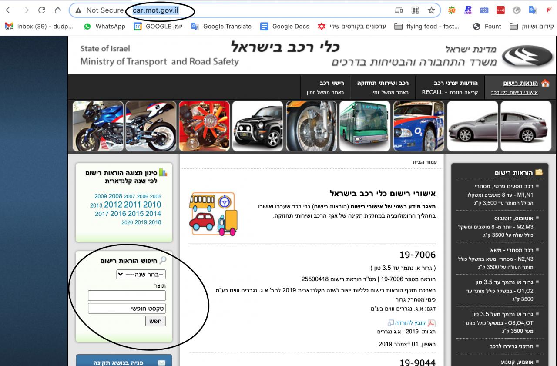Click the קובץ להורדה download link
The image size is (557, 366).
(410, 323)
